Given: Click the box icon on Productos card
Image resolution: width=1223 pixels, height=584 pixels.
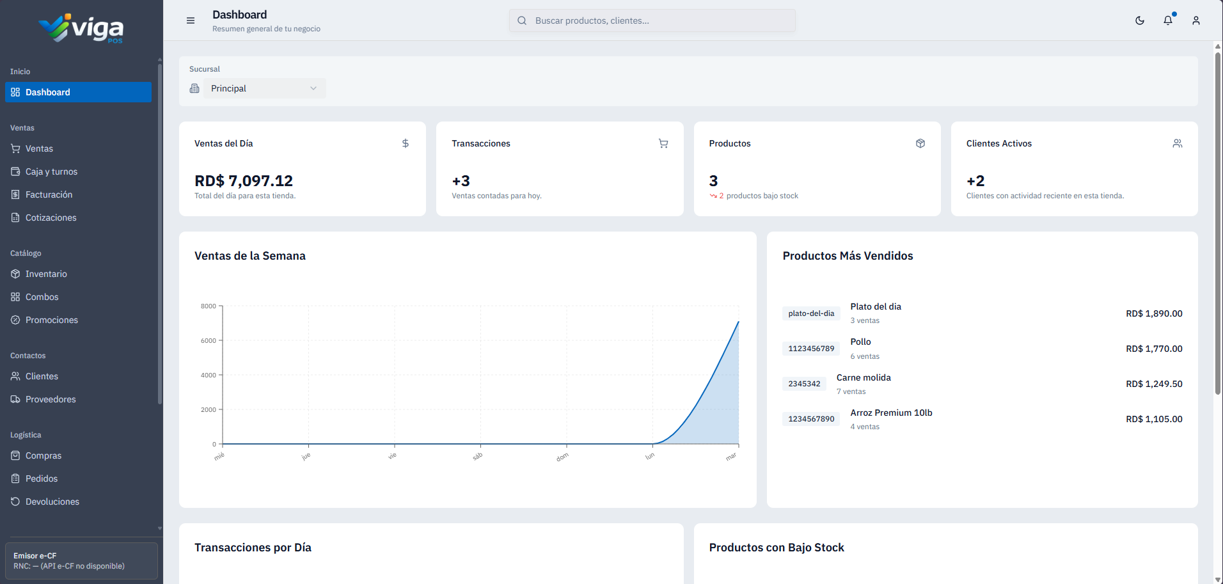Looking at the screenshot, I should coord(920,143).
